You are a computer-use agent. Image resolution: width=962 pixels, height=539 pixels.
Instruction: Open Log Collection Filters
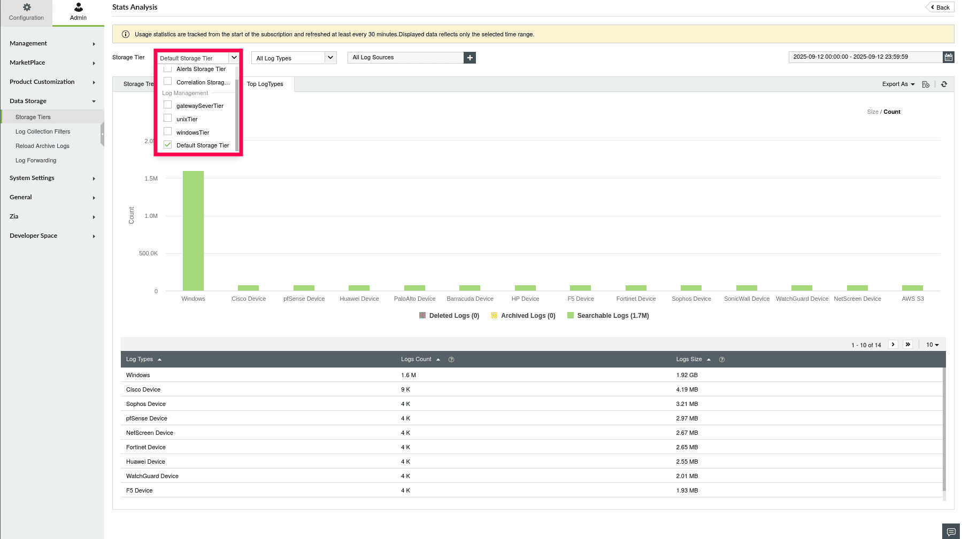pyautogui.click(x=43, y=131)
